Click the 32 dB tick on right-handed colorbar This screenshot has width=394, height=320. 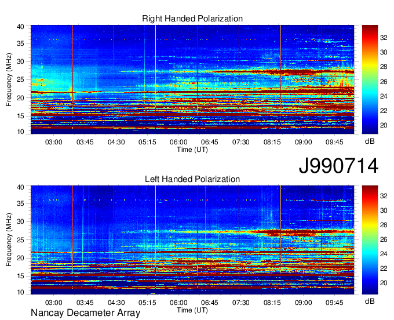(x=384, y=38)
